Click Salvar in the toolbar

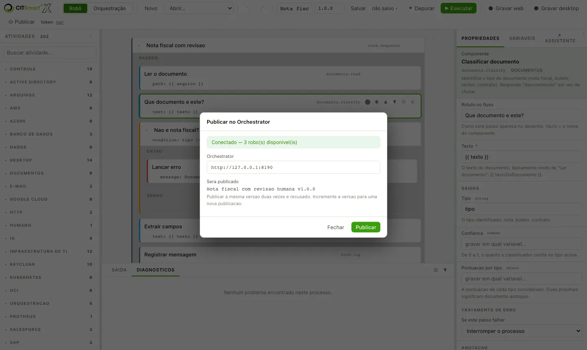(358, 8)
